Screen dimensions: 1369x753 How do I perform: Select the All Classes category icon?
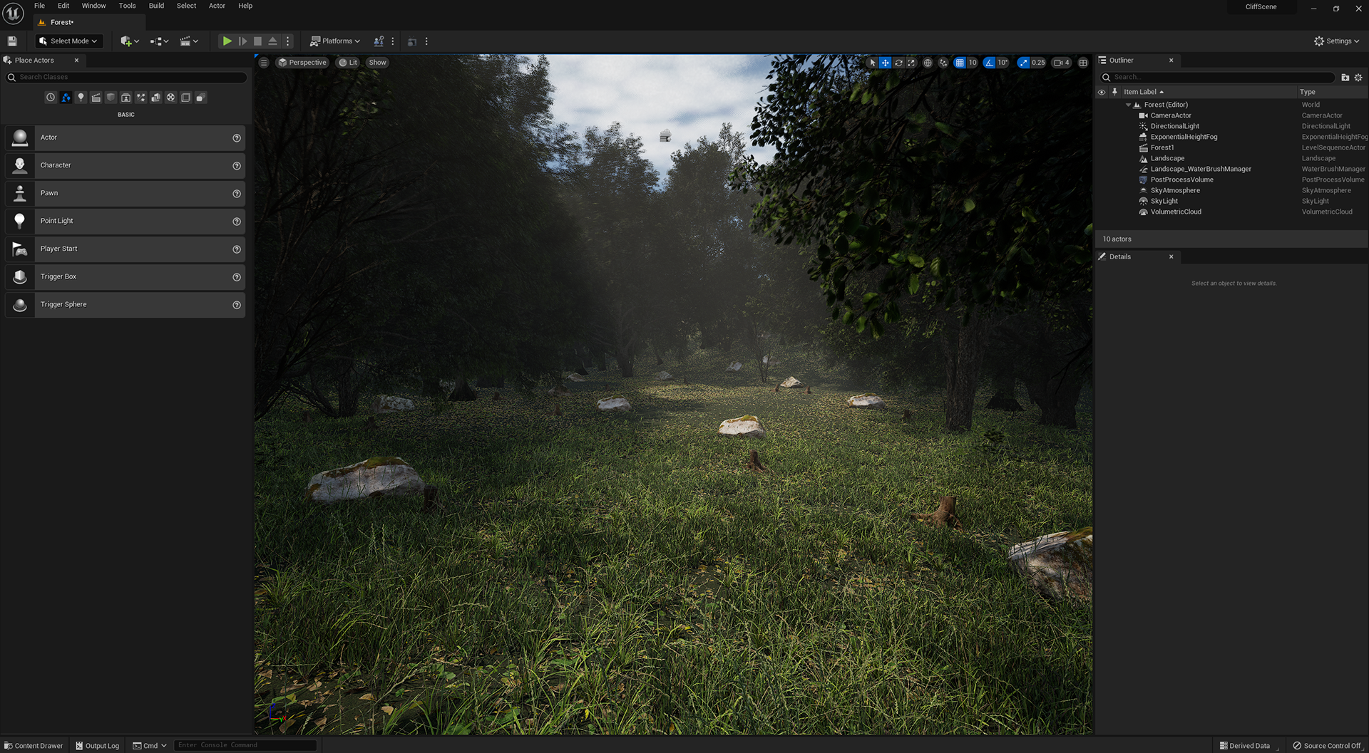click(200, 98)
